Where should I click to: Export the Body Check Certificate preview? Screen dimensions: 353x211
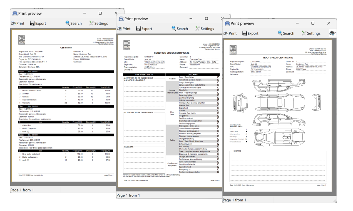point(250,33)
